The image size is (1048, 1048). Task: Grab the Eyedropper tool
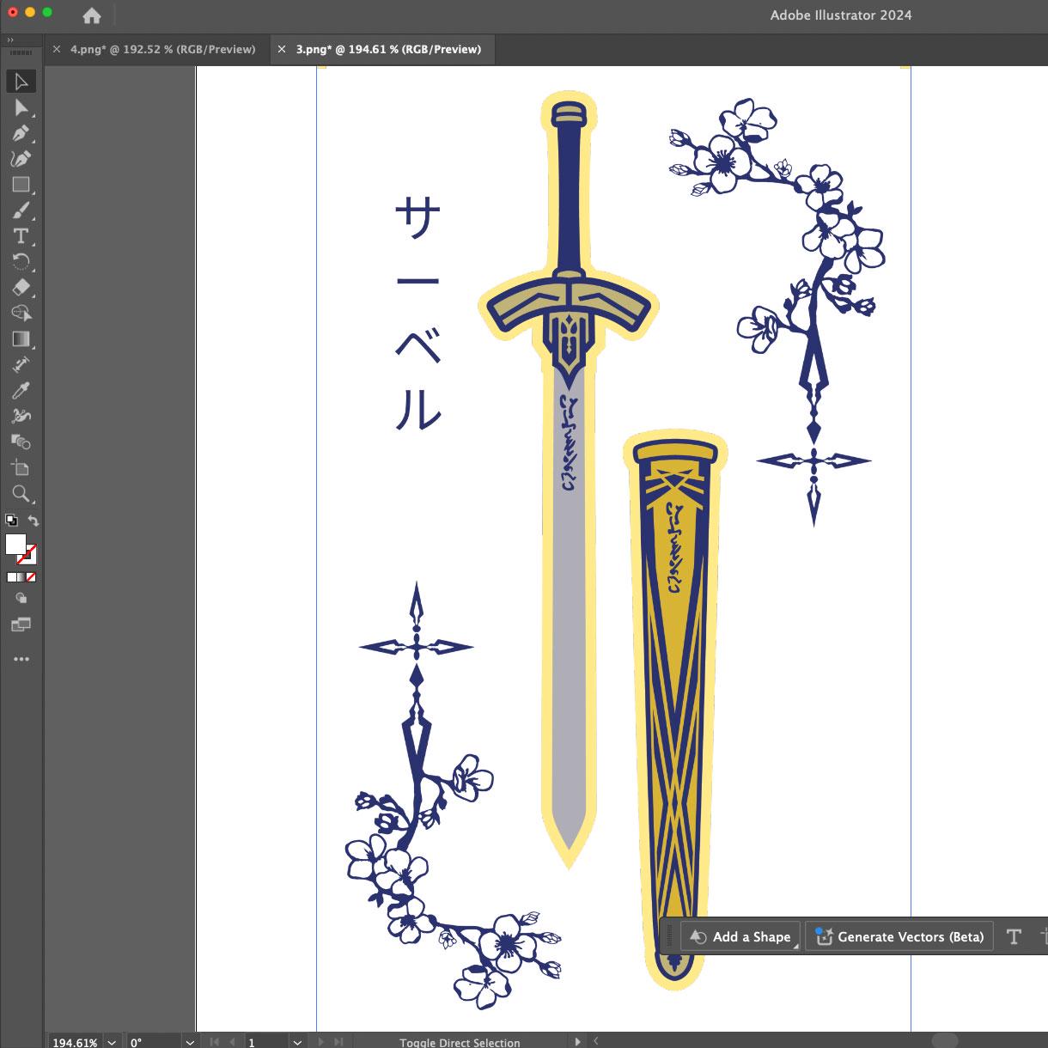tap(21, 391)
